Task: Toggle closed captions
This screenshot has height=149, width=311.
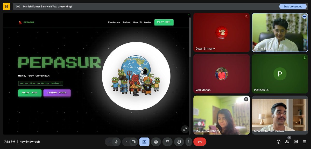Action: pyautogui.click(x=167, y=142)
